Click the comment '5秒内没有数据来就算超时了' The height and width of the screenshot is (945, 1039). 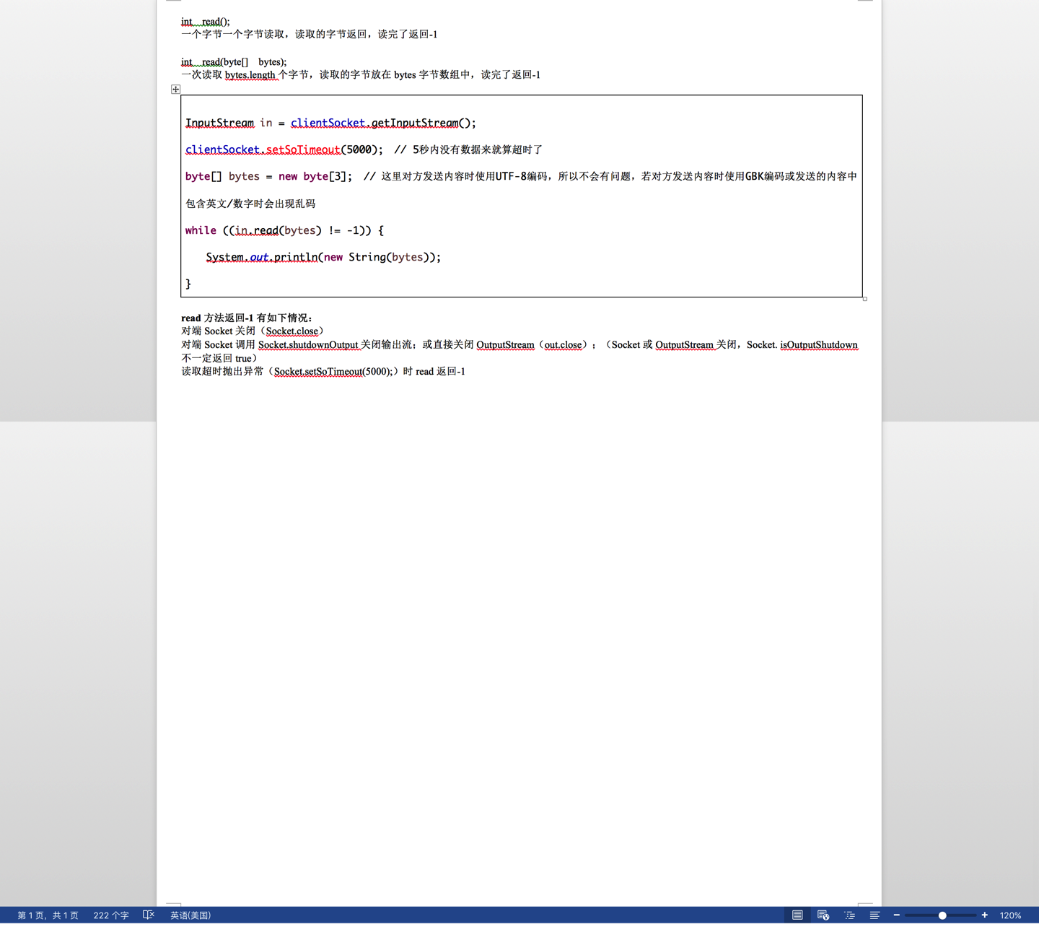click(477, 149)
